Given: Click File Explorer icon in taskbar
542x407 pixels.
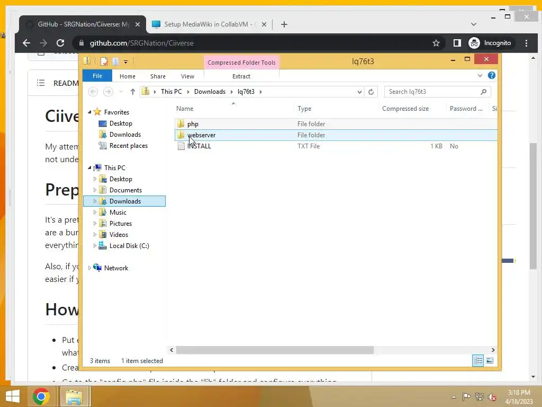Looking at the screenshot, I should pos(74,396).
